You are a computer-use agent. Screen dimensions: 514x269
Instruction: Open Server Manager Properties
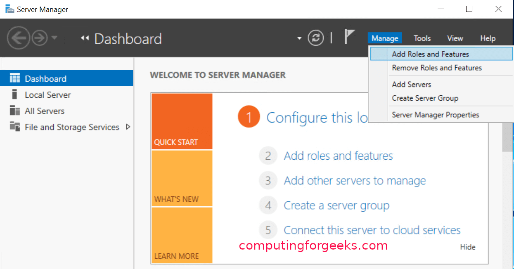click(x=436, y=115)
